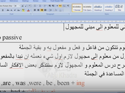Open the font size dropdown
125x93 pixels.
[19, 6]
